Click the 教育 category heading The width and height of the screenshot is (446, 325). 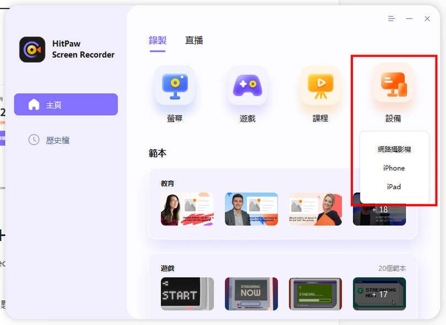[167, 184]
